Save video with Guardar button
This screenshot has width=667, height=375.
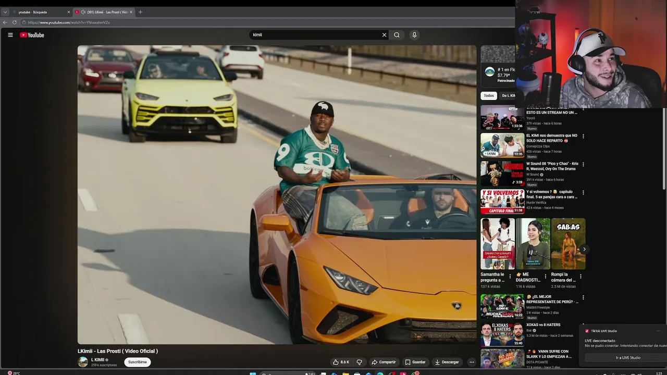click(x=415, y=362)
